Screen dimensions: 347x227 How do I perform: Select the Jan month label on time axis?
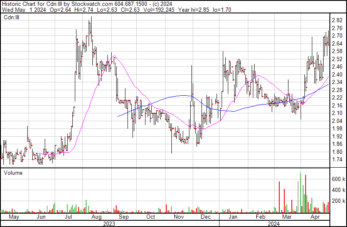coord(233,217)
